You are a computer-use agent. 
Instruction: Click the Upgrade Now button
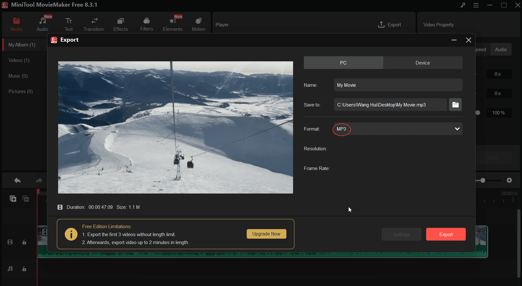point(266,234)
